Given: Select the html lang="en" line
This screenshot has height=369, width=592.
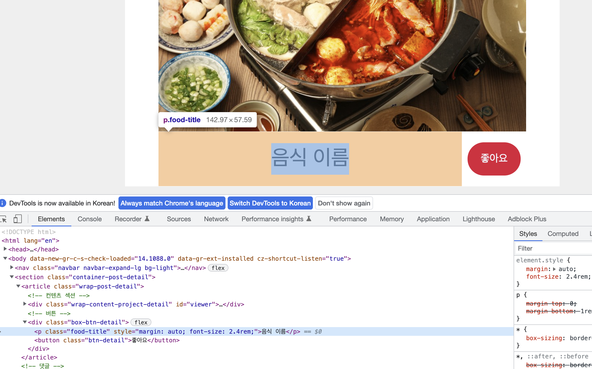Looking at the screenshot, I should click(x=30, y=241).
